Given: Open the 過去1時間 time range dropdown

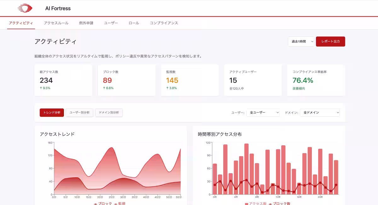Looking at the screenshot, I should tap(301, 41).
